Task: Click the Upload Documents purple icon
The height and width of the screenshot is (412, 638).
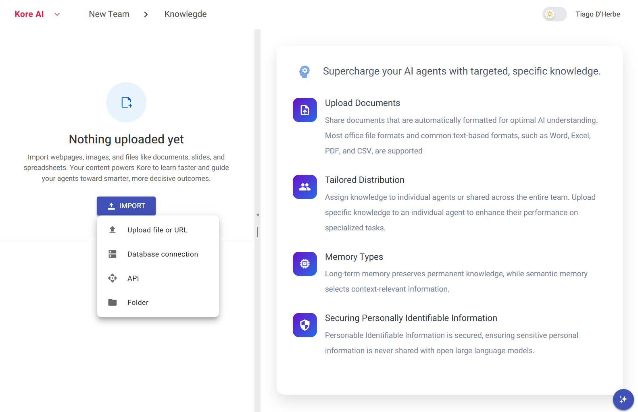Action: click(304, 110)
